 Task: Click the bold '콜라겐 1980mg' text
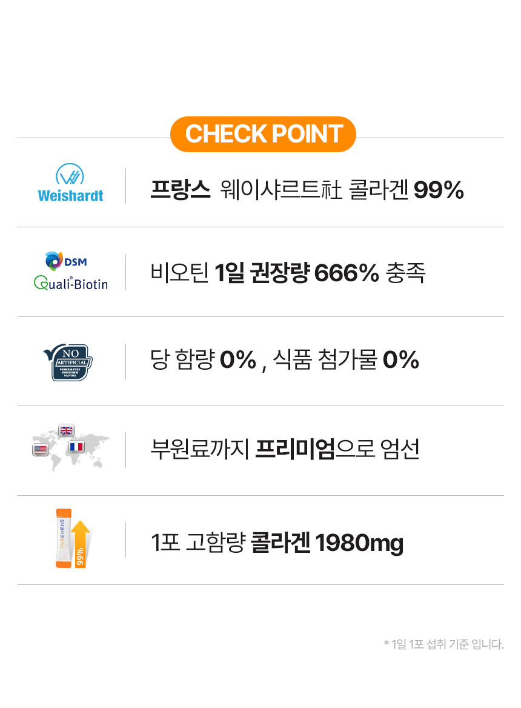pos(327,543)
